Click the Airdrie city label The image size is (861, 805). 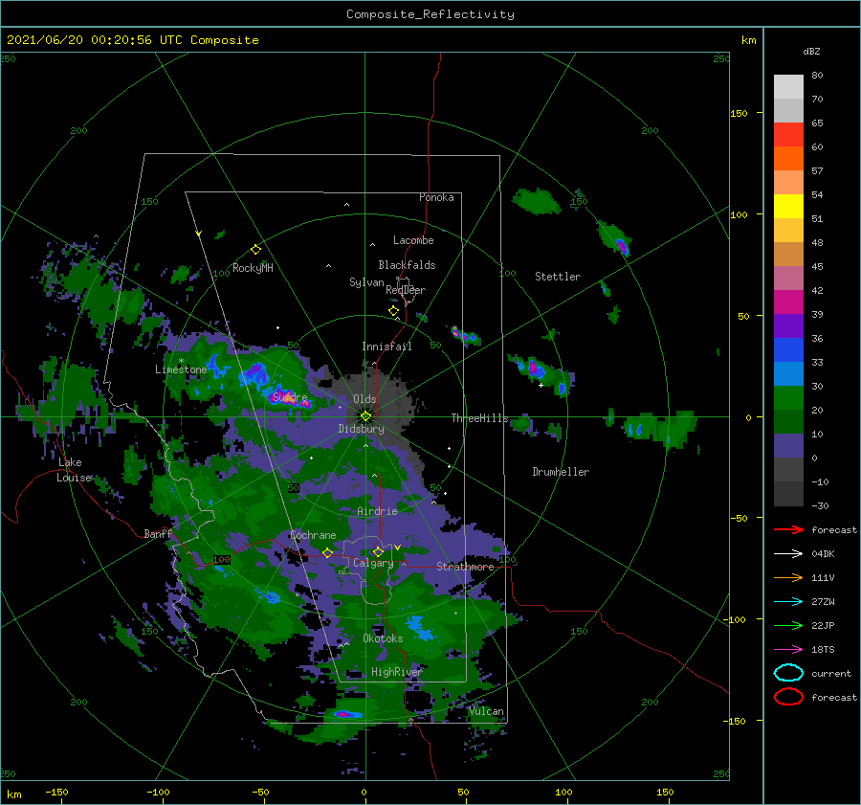click(377, 511)
